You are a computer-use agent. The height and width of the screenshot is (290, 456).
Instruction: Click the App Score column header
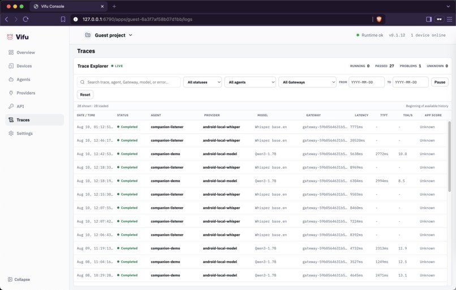tap(433, 115)
